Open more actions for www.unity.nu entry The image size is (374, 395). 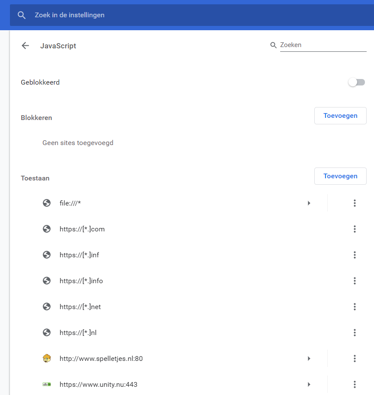[x=355, y=384]
